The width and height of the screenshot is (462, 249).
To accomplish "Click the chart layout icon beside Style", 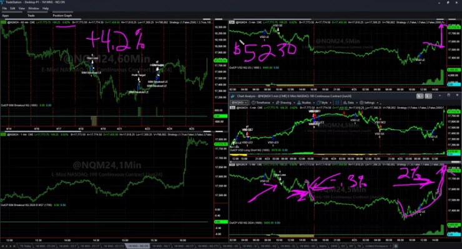I will click(337, 103).
